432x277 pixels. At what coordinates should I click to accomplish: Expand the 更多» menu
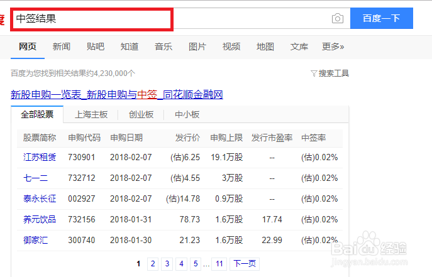(x=333, y=46)
